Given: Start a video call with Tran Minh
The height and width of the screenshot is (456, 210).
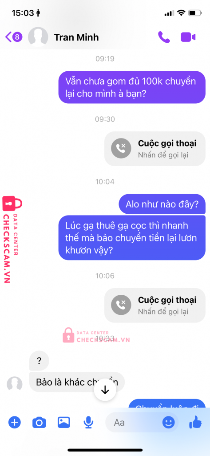Looking at the screenshot, I should tap(188, 37).
